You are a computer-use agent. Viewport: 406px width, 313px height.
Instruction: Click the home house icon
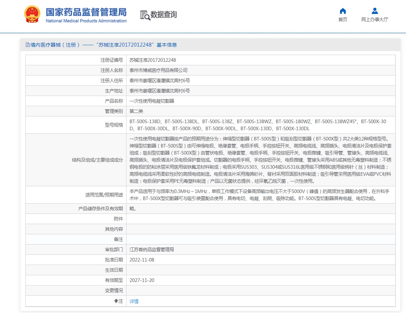(x=343, y=11)
